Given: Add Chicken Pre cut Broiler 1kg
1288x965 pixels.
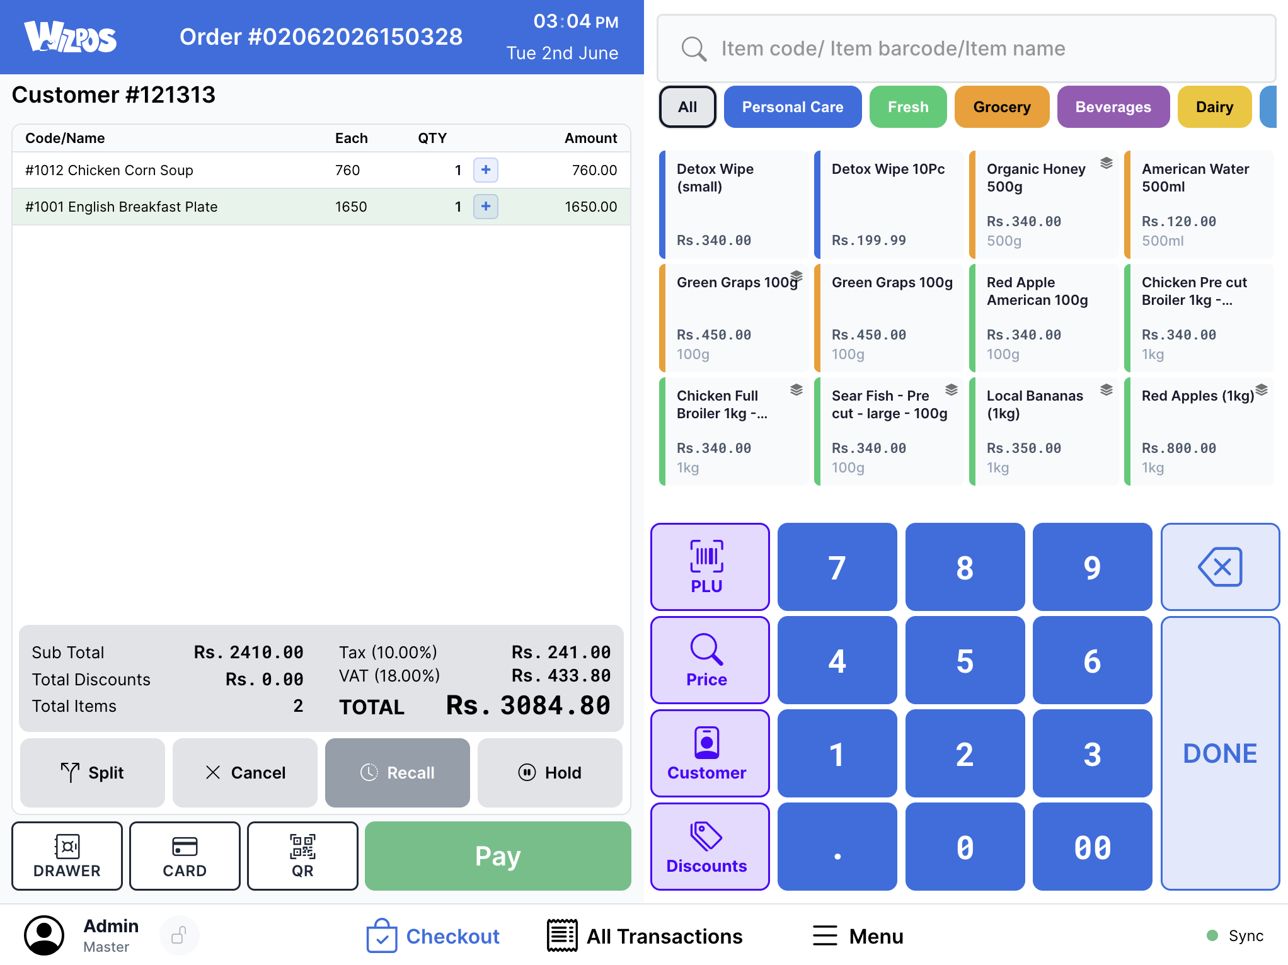Looking at the screenshot, I should click(x=1199, y=317).
